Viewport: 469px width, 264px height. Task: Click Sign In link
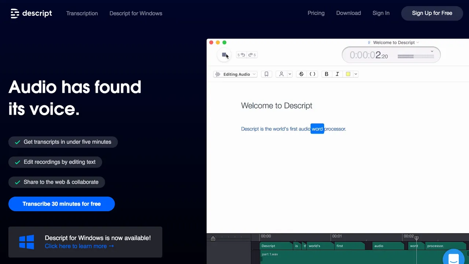[381, 13]
